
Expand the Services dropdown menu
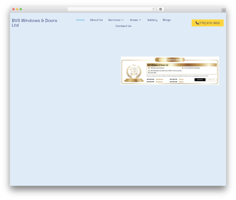116,20
